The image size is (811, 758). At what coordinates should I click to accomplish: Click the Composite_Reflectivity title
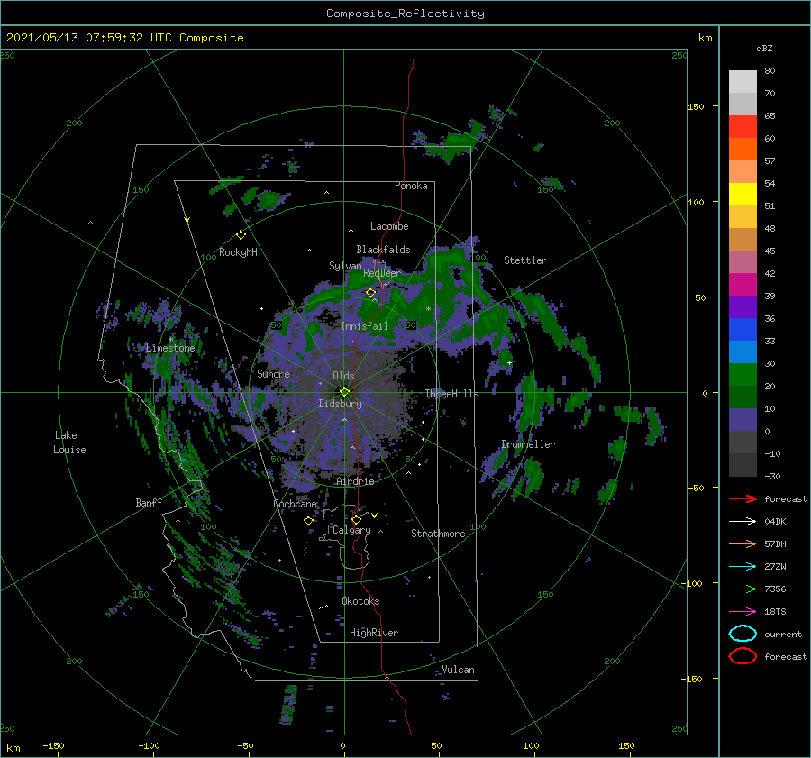[x=405, y=14]
